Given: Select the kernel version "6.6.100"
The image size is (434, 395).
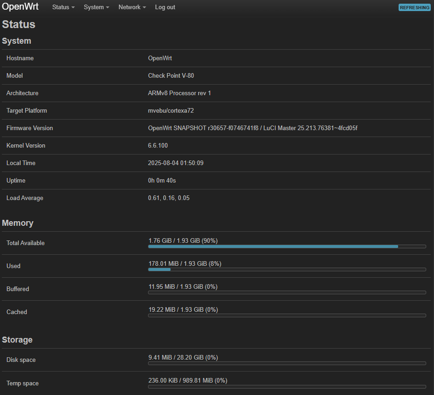Looking at the screenshot, I should click(158, 145).
